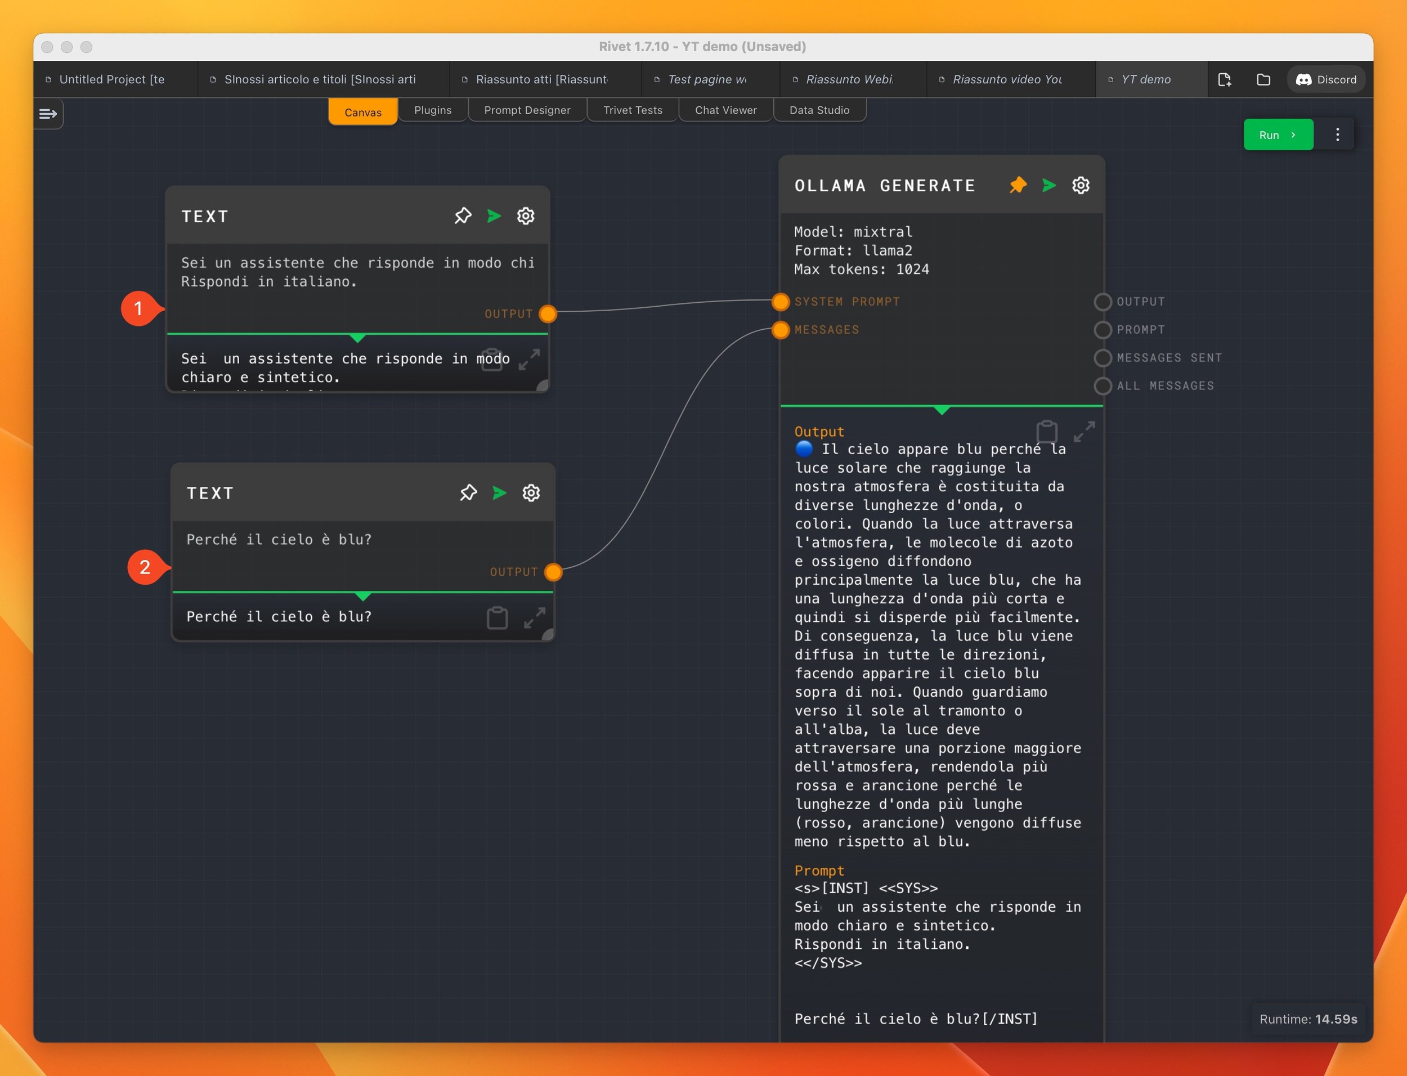Click the 'OLLAMA GENERATE' node title

tap(885, 186)
